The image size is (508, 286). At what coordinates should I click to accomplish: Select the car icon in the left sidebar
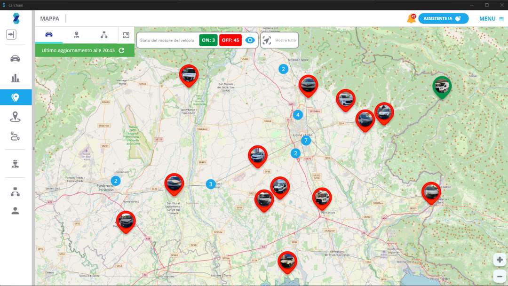point(16,58)
